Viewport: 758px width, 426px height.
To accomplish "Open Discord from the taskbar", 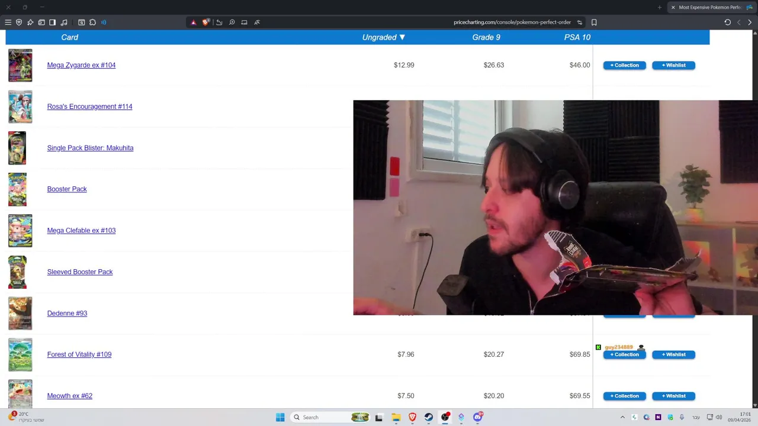I will (x=478, y=417).
